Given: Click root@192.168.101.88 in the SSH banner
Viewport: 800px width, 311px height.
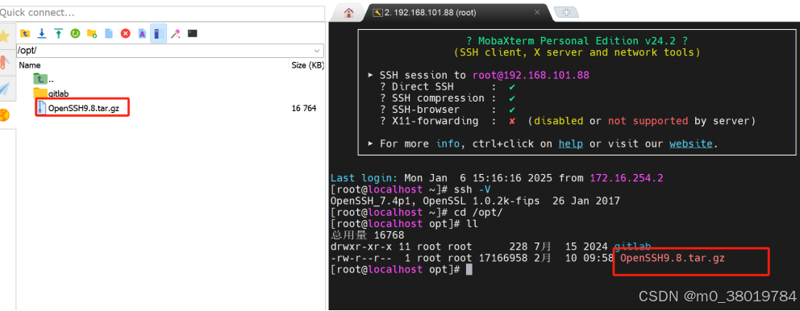Looking at the screenshot, I should [531, 76].
